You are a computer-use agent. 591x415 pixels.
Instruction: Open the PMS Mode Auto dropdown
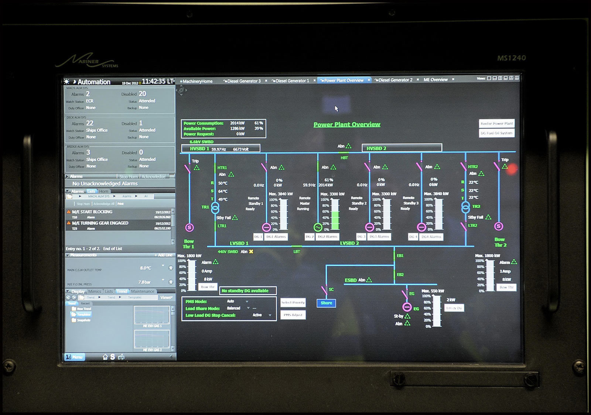247,302
